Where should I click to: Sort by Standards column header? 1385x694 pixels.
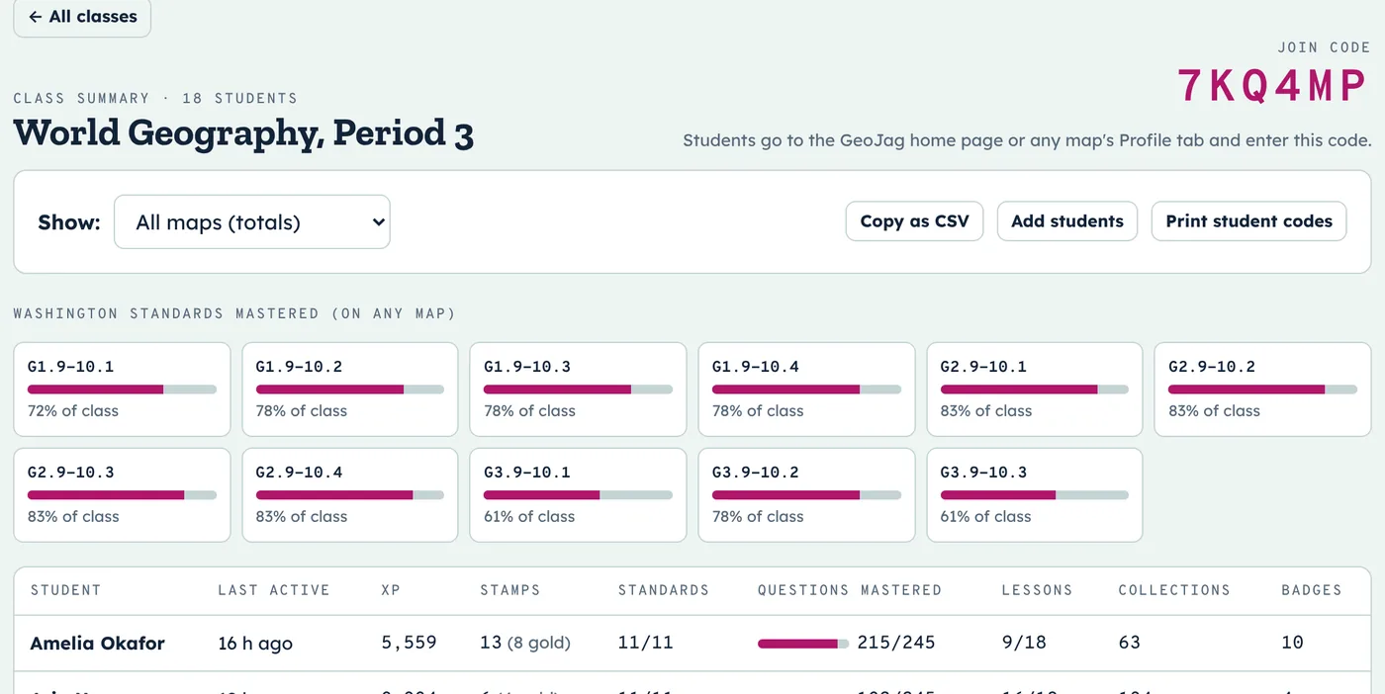(x=664, y=590)
